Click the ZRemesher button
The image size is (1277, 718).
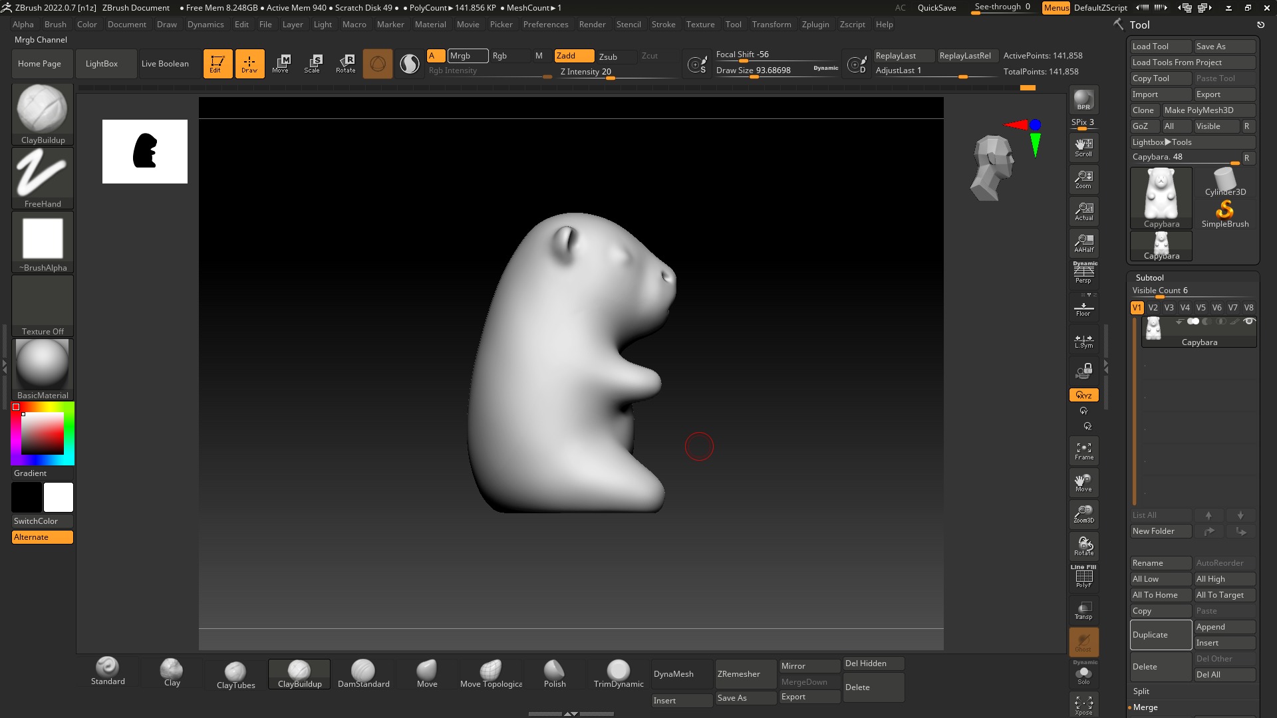click(x=745, y=674)
